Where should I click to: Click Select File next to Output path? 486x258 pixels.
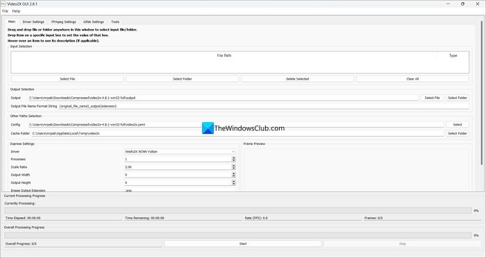point(432,98)
